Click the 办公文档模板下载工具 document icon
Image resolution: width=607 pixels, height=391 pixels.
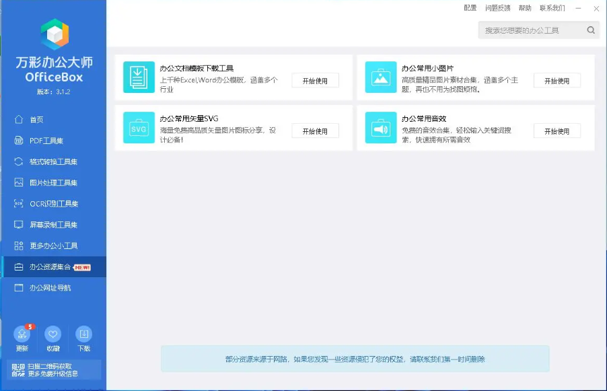click(x=139, y=77)
